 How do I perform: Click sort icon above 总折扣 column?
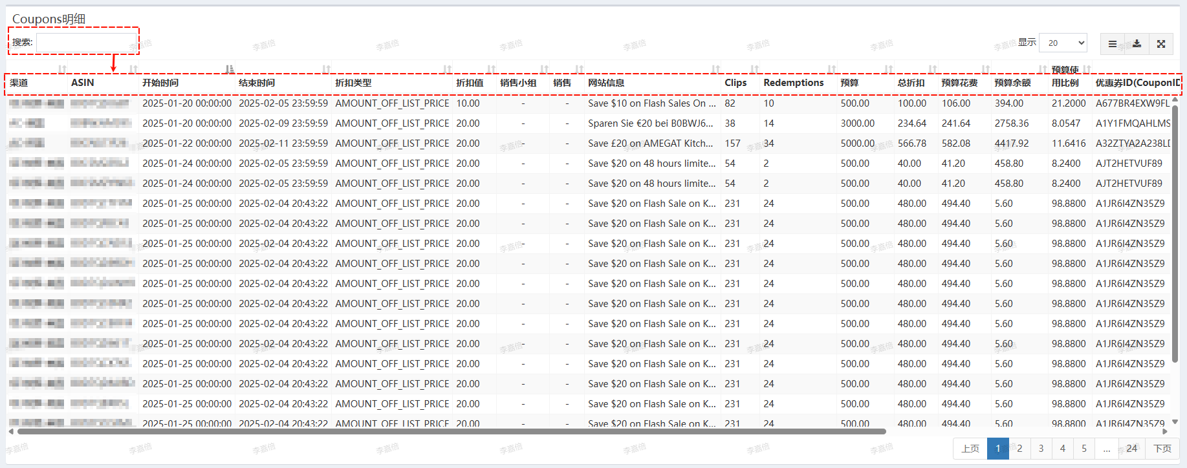tap(932, 69)
